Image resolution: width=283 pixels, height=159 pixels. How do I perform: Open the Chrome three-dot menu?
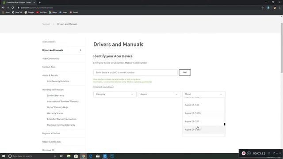point(280,8)
